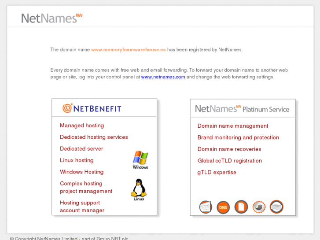Screen dimensions: 320x240
Task: Open Domain name management link
Action: (x=233, y=126)
